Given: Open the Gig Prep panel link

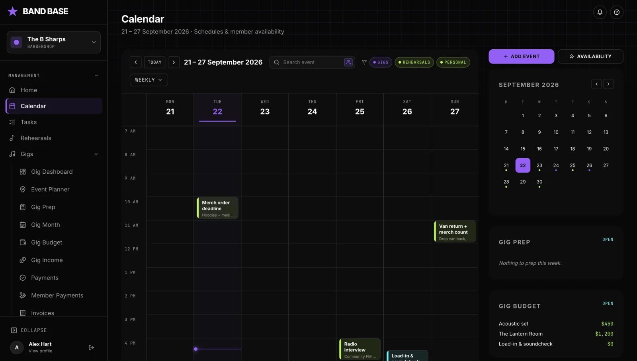Looking at the screenshot, I should tap(608, 239).
